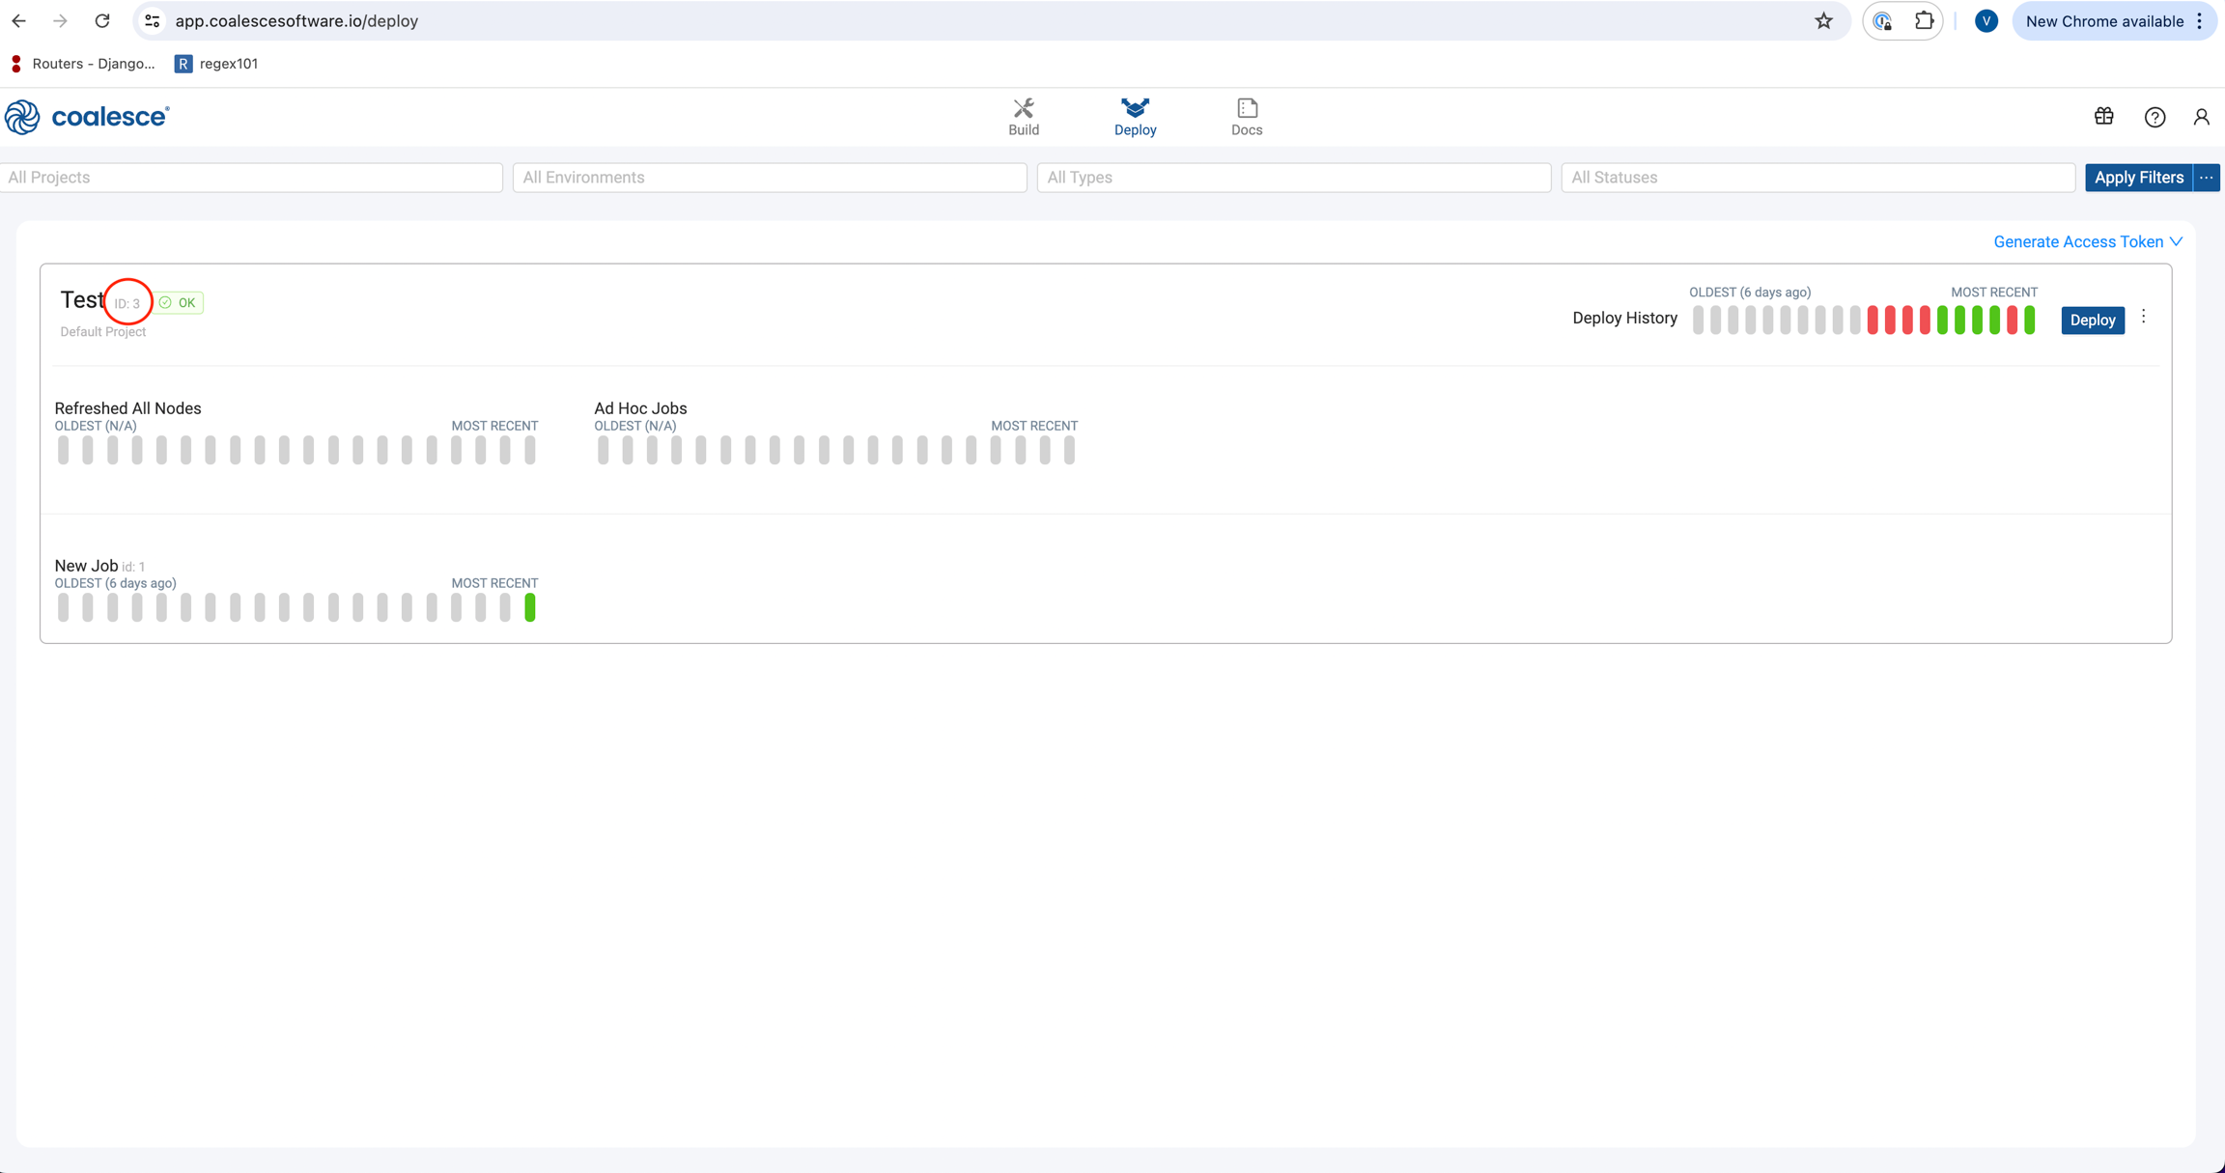Open the gift icon for what's new

(x=2103, y=117)
